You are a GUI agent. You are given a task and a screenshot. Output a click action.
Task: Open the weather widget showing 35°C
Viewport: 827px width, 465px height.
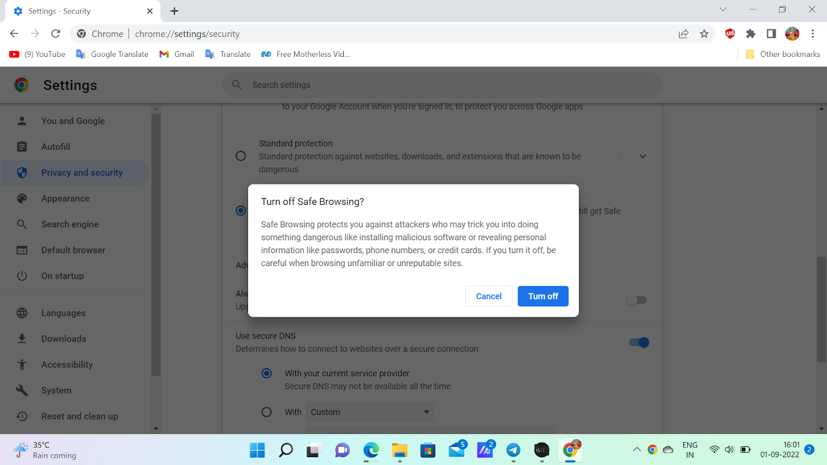(x=45, y=450)
